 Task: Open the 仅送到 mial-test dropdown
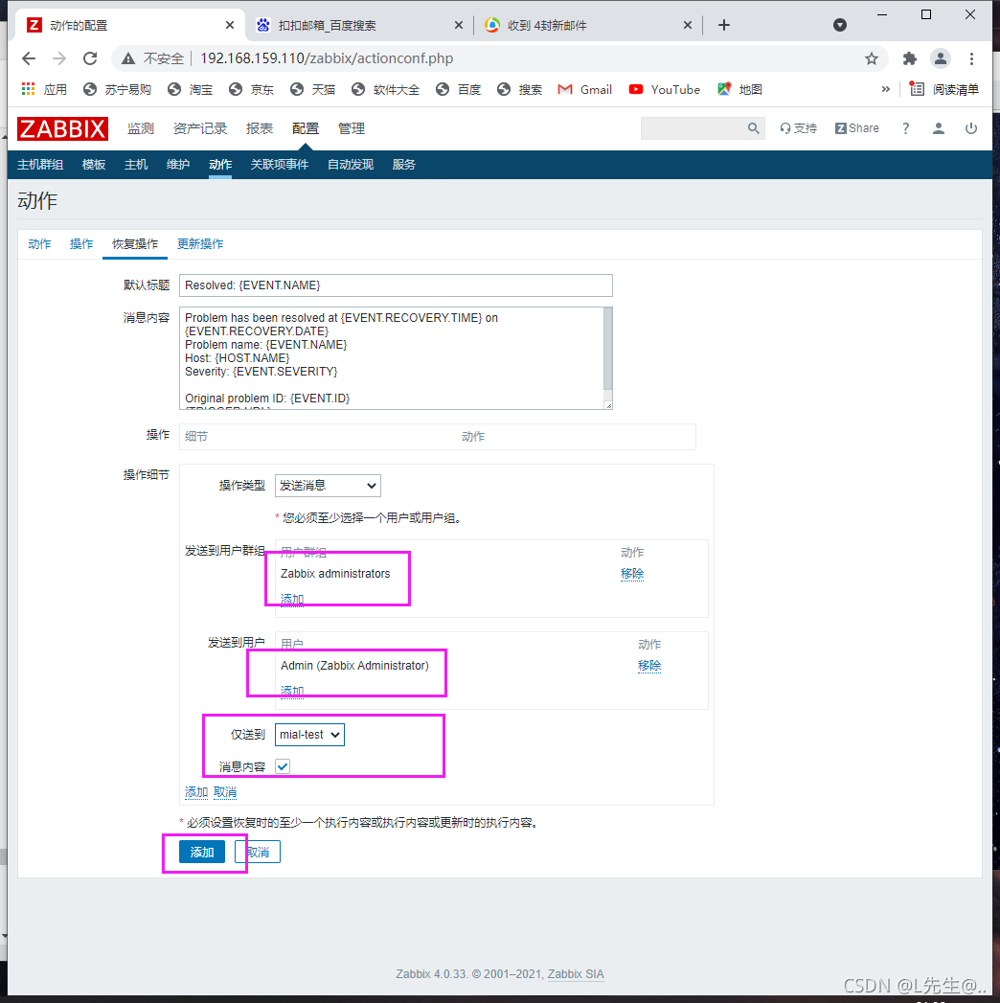(309, 735)
